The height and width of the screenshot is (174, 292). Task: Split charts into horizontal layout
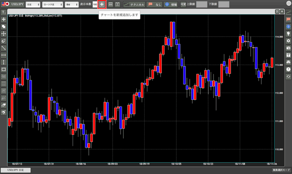(x=111, y=4)
